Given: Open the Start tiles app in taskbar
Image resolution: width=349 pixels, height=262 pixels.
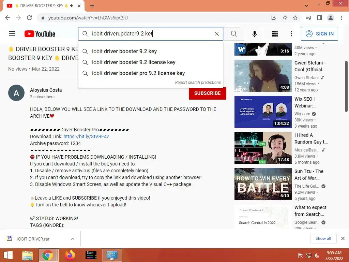Looking at the screenshot, I should 91,255.
